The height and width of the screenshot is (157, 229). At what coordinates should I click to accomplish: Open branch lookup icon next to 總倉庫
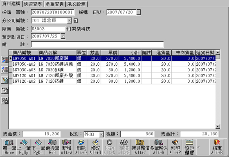pos(75,20)
